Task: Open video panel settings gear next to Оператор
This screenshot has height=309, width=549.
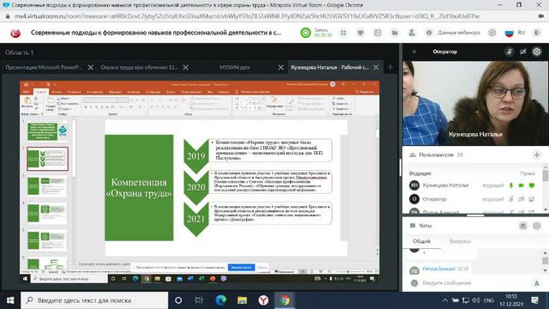Action: 536,51
